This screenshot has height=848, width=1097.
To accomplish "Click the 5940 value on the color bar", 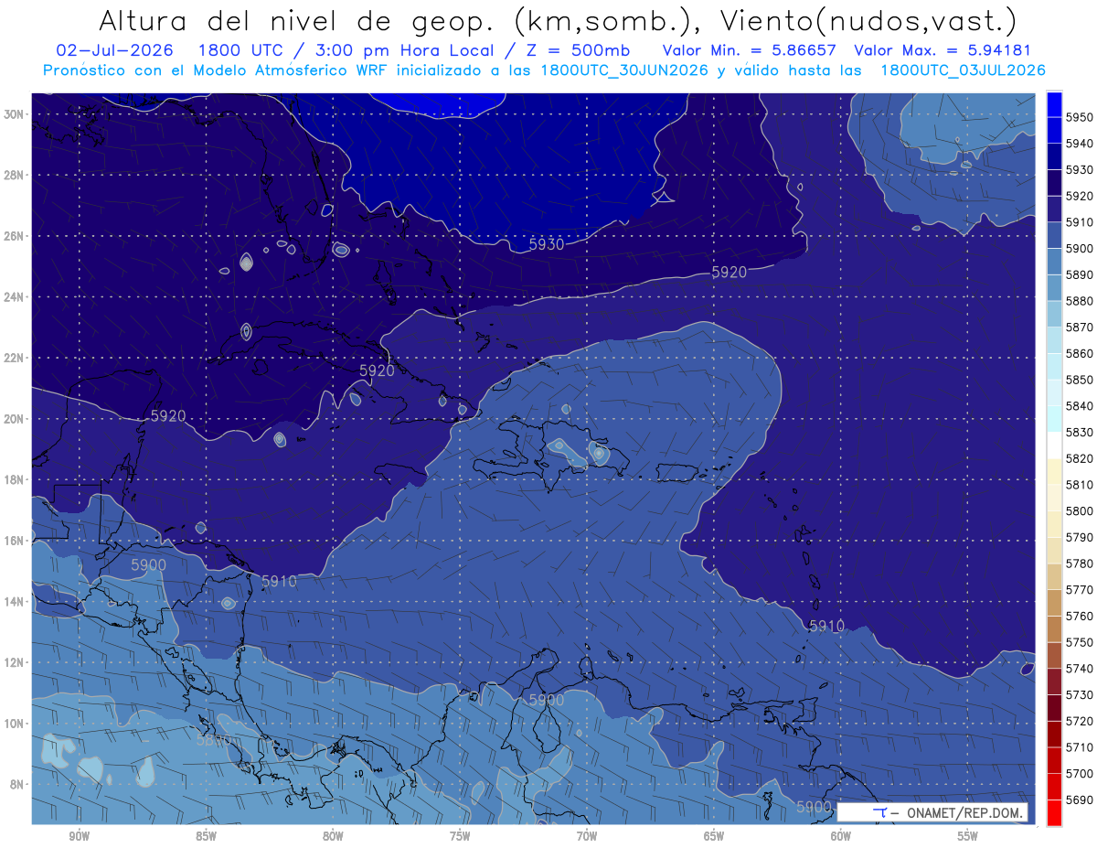I will click(x=1080, y=144).
